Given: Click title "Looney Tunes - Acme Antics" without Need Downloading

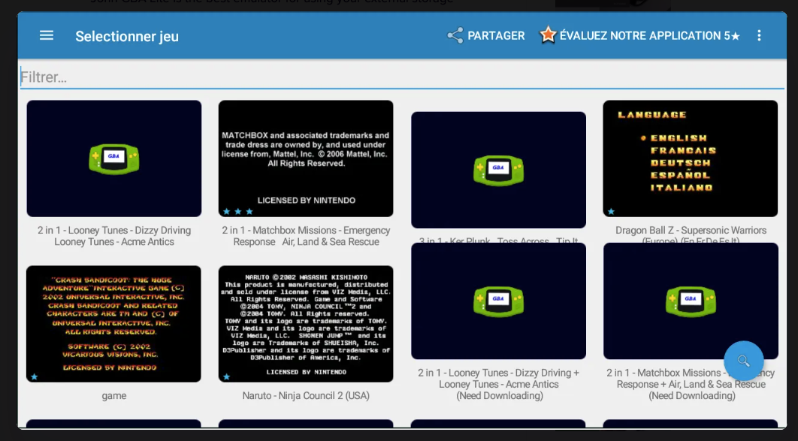Looking at the screenshot, I should click(x=114, y=242).
